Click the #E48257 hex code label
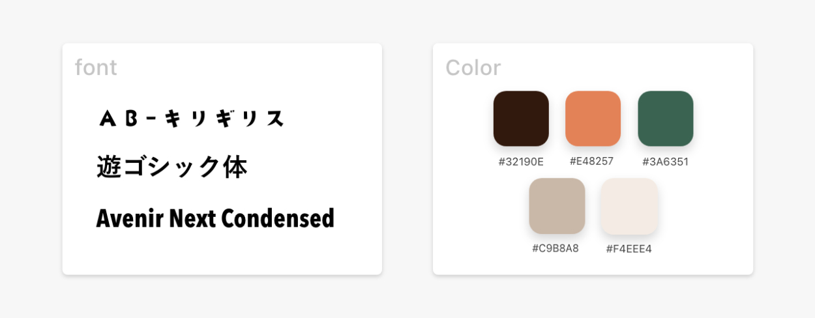 coord(591,161)
